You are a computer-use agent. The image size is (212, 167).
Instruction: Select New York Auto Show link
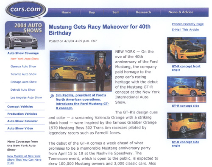point(25,59)
